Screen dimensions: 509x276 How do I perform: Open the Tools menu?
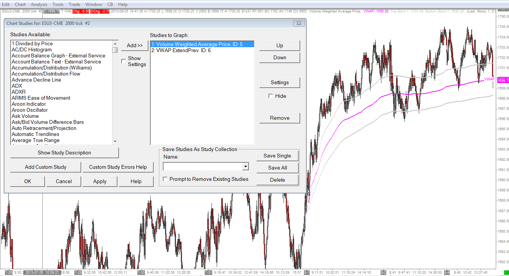pyautogui.click(x=58, y=5)
